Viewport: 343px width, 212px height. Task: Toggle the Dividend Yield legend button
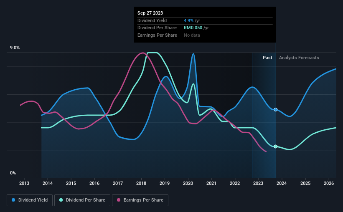[30, 200]
